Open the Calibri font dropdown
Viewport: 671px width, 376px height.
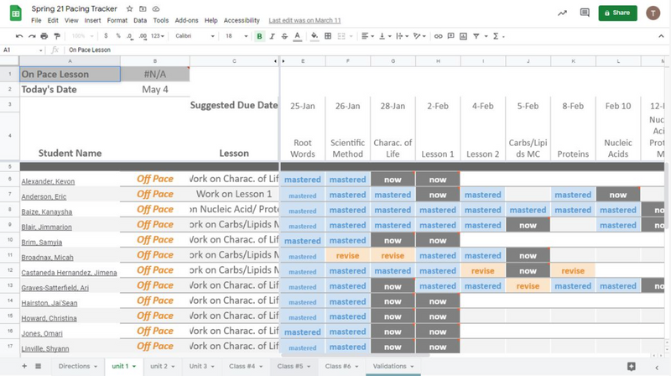(195, 36)
